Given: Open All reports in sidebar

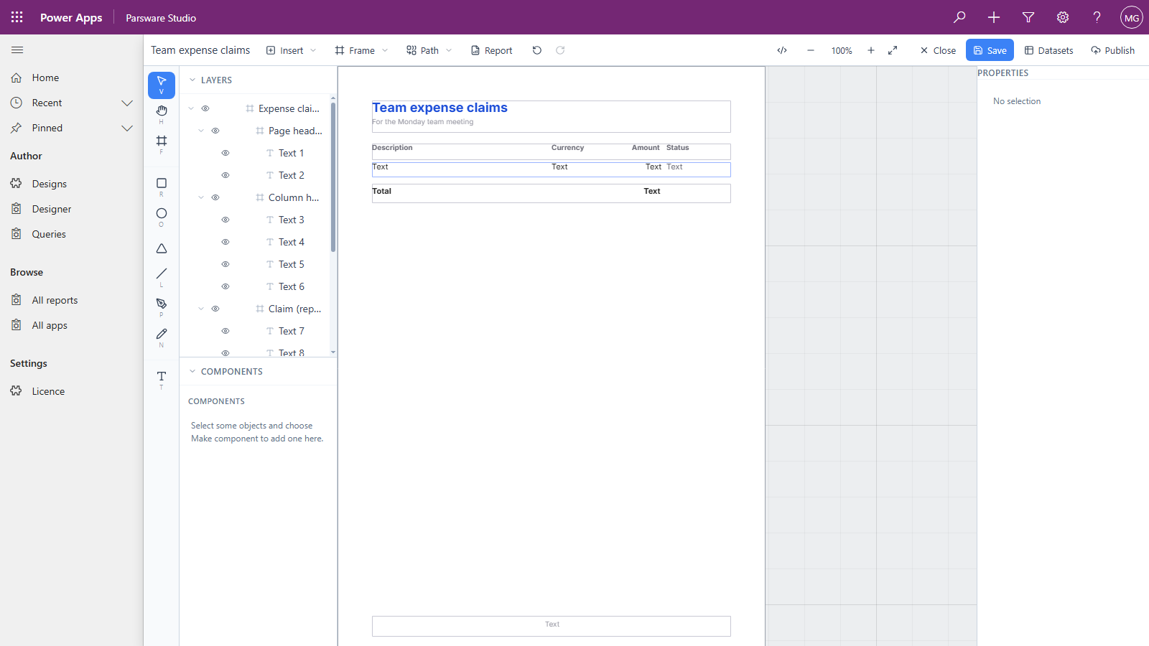Looking at the screenshot, I should click(55, 300).
